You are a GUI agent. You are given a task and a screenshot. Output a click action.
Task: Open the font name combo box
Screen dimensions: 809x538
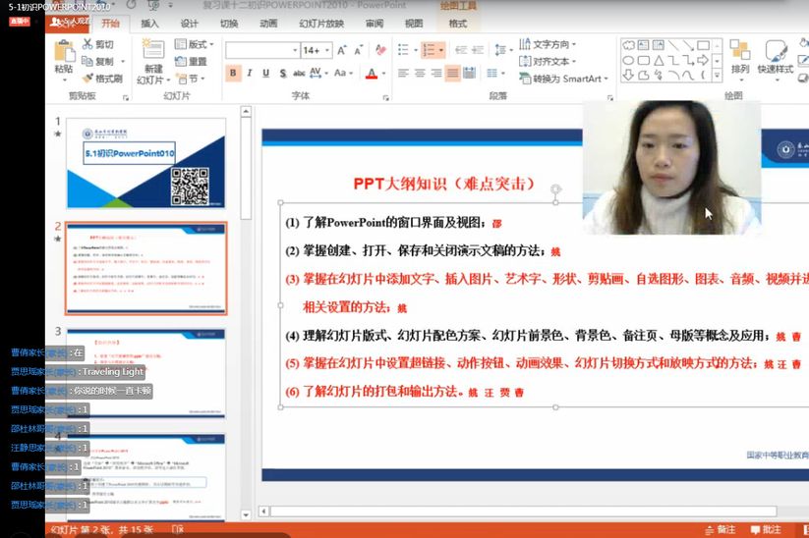click(262, 50)
